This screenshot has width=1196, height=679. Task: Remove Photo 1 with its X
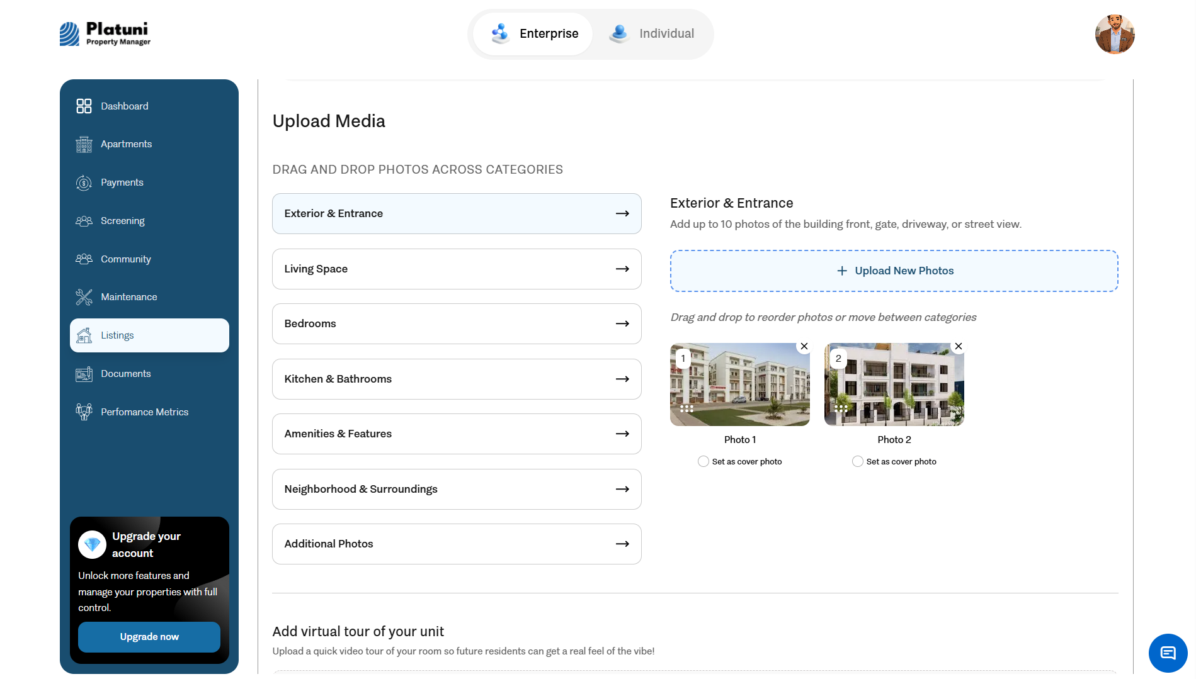804,346
